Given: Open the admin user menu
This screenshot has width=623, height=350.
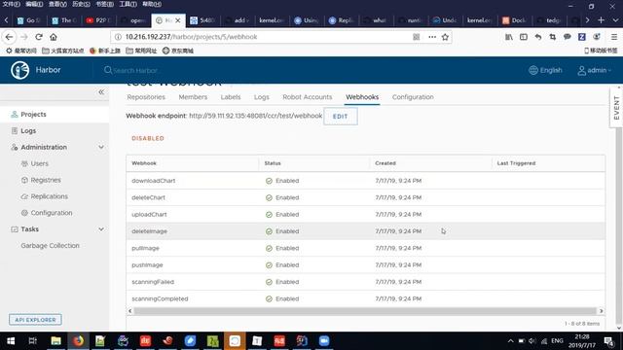Looking at the screenshot, I should click(594, 70).
